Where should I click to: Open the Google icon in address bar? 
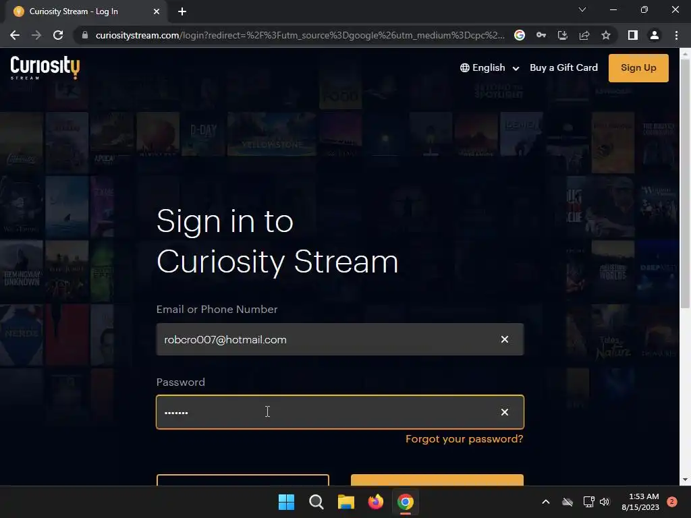click(x=520, y=35)
